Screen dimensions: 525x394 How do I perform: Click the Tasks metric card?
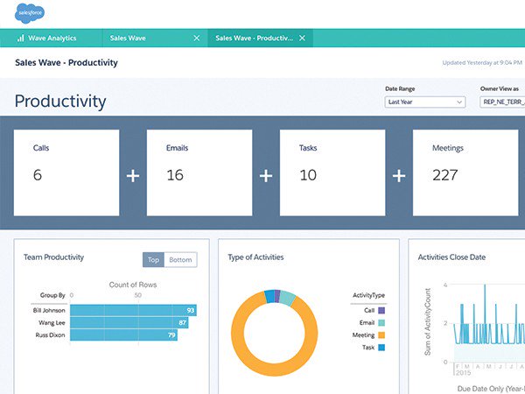pyautogui.click(x=332, y=172)
